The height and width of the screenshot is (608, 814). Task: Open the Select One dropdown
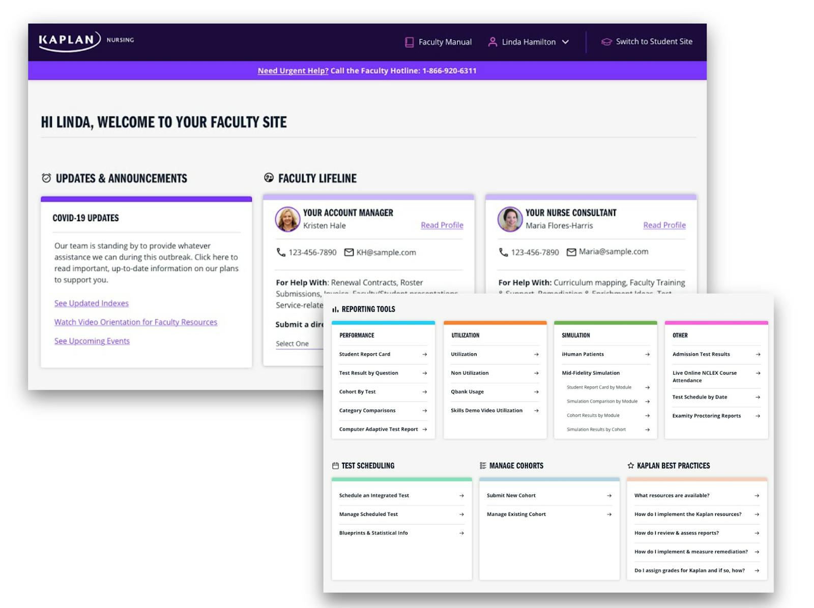click(x=299, y=344)
